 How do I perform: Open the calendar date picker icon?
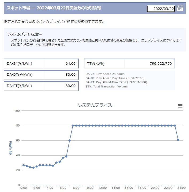tap(180, 8)
